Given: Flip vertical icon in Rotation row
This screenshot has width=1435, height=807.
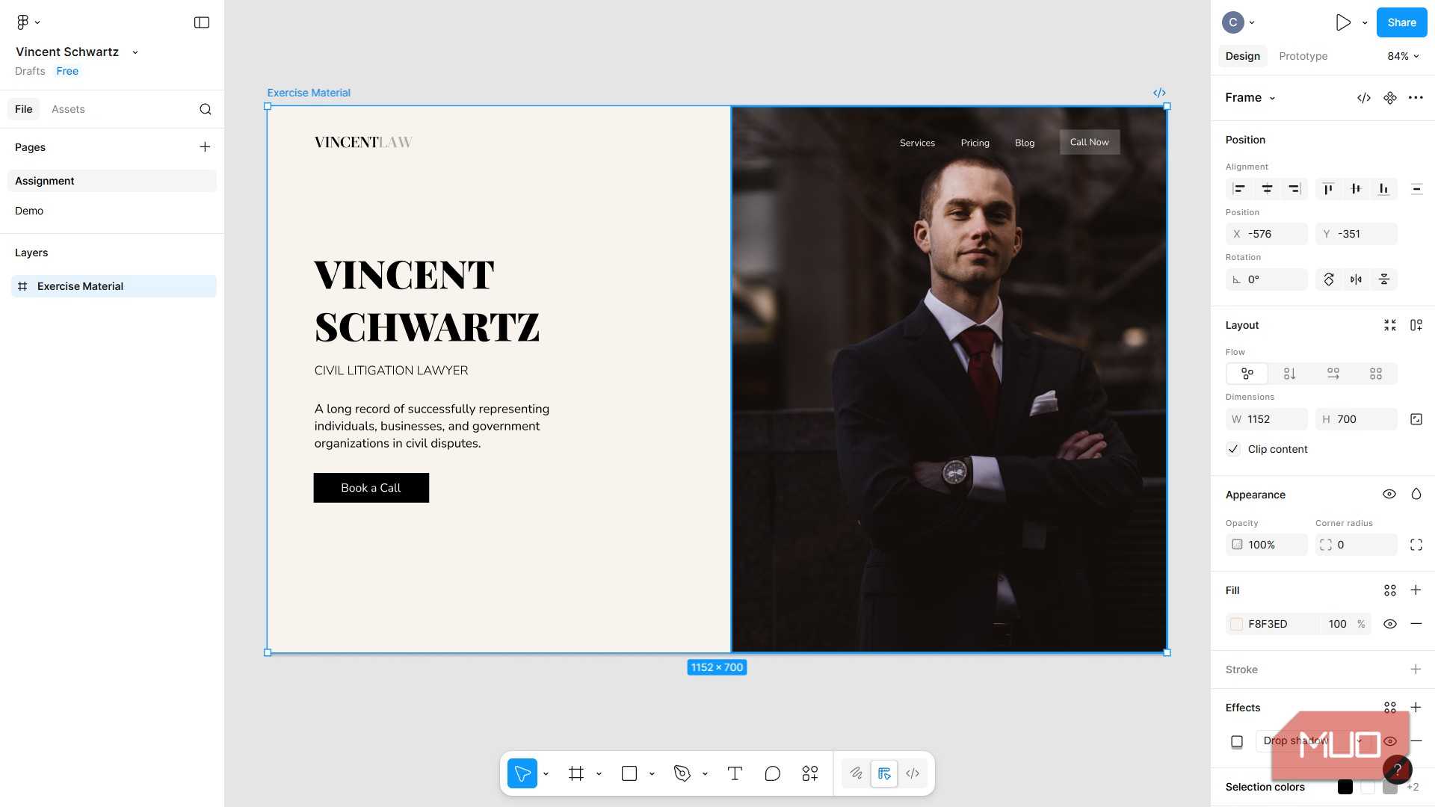Looking at the screenshot, I should click(1384, 279).
